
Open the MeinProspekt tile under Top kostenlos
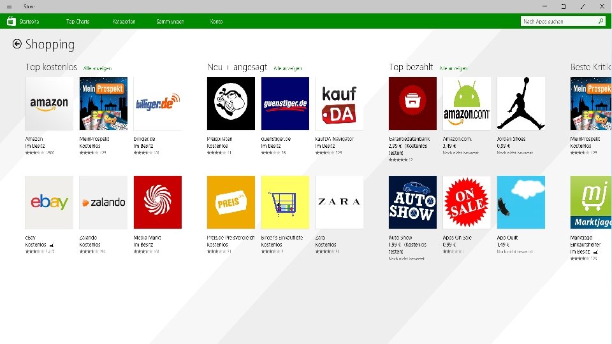(103, 103)
